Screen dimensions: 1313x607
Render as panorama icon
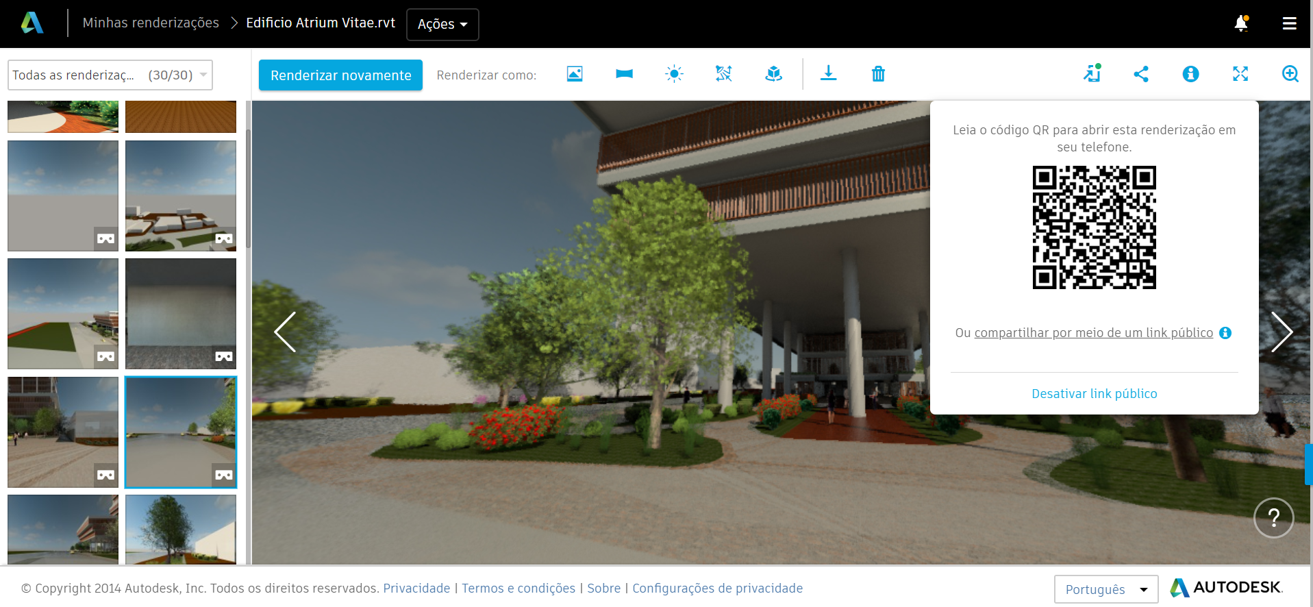(624, 74)
